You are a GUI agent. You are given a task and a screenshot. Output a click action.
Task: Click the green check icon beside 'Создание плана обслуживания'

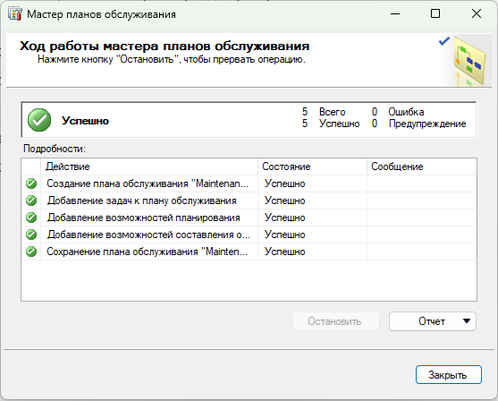tap(31, 183)
